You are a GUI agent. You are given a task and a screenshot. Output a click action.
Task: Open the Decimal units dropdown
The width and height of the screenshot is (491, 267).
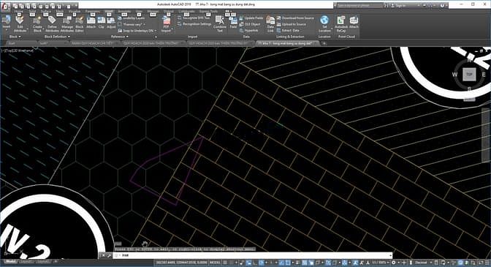click(423, 263)
